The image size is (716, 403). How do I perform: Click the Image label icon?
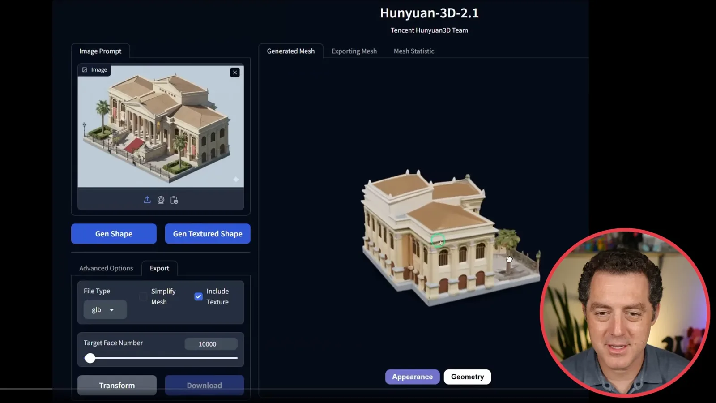[85, 70]
